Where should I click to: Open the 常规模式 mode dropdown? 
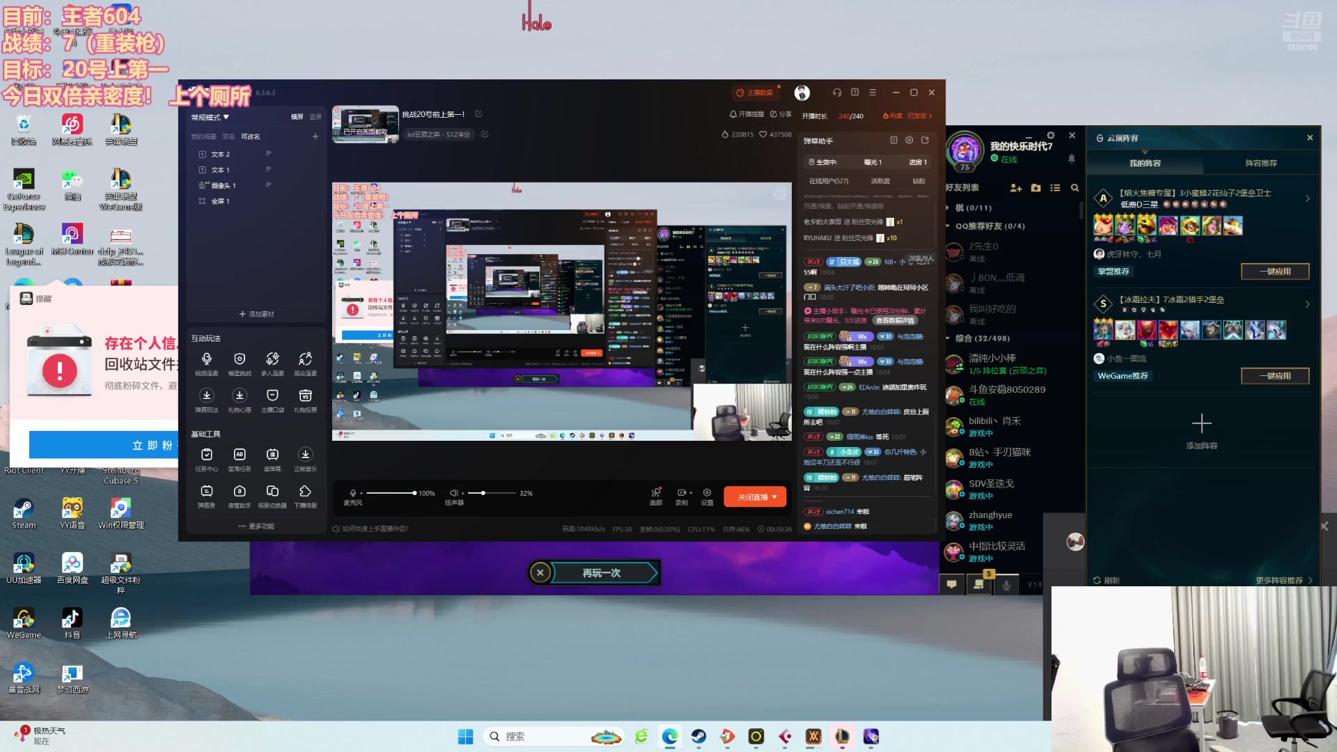coord(210,118)
